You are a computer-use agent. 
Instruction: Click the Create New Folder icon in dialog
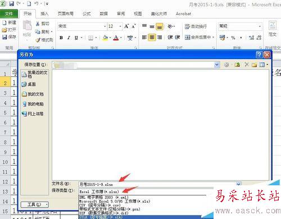[254, 65]
